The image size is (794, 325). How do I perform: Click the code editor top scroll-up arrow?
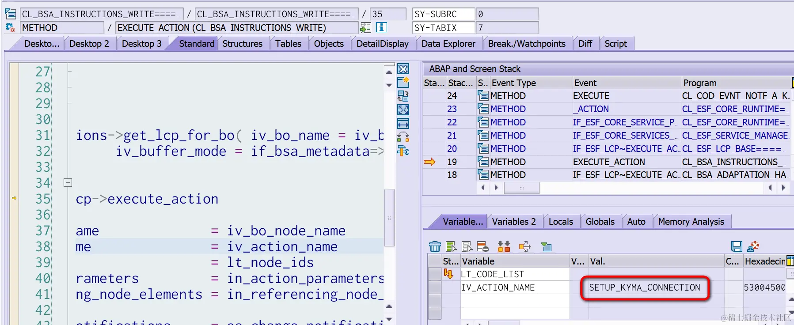click(x=389, y=72)
